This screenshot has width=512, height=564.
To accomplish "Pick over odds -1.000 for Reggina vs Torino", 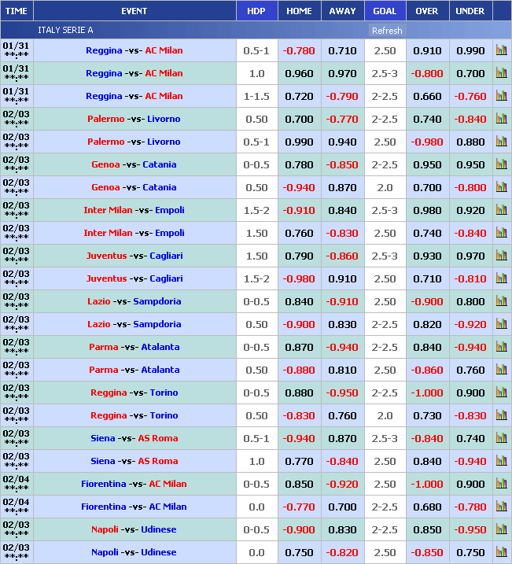I will (x=427, y=393).
